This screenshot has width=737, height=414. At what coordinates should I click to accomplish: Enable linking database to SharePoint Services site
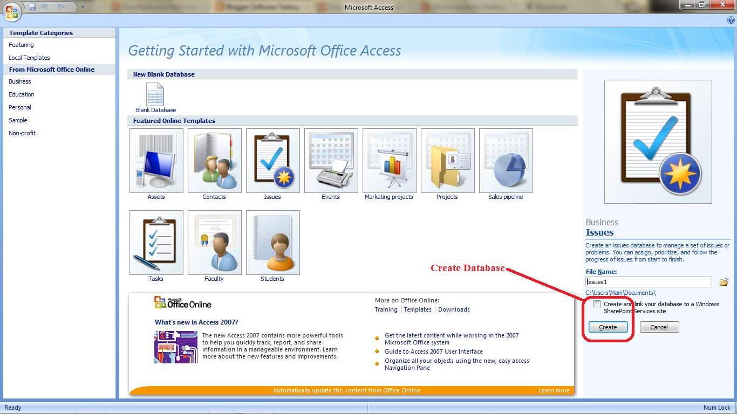pyautogui.click(x=597, y=303)
